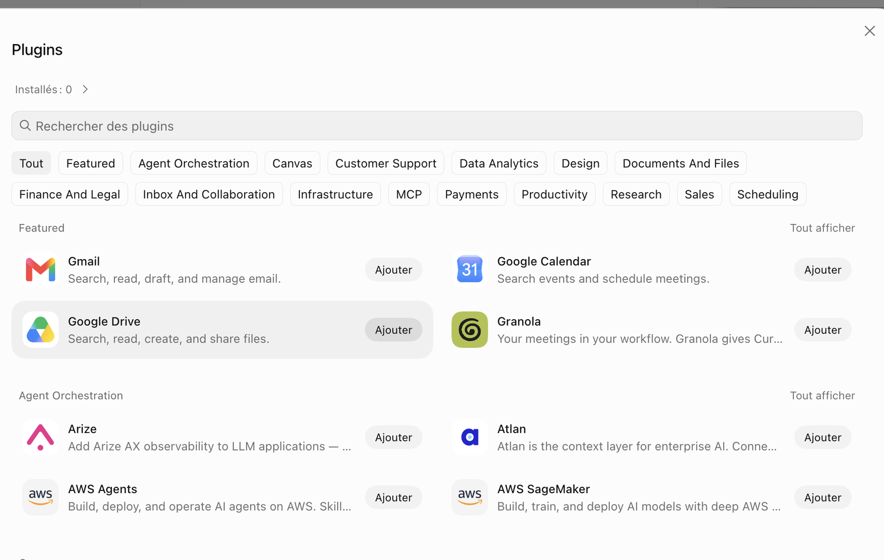Screen dimensions: 884x560
Task: Add the Granola plugin
Action: (x=823, y=330)
